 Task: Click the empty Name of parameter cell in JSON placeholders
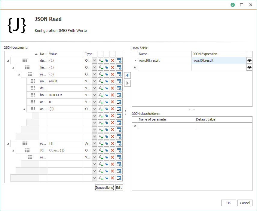point(166,126)
